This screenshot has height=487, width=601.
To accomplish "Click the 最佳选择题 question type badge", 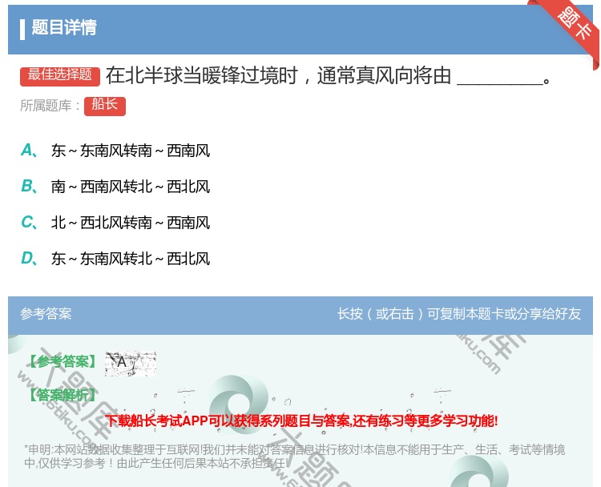I will 60,75.
